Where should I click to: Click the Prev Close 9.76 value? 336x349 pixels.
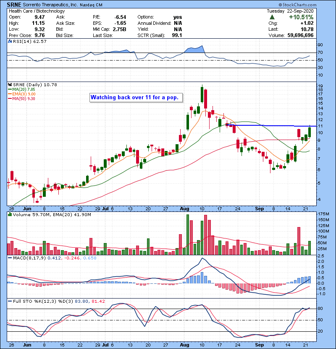[x=39, y=35]
